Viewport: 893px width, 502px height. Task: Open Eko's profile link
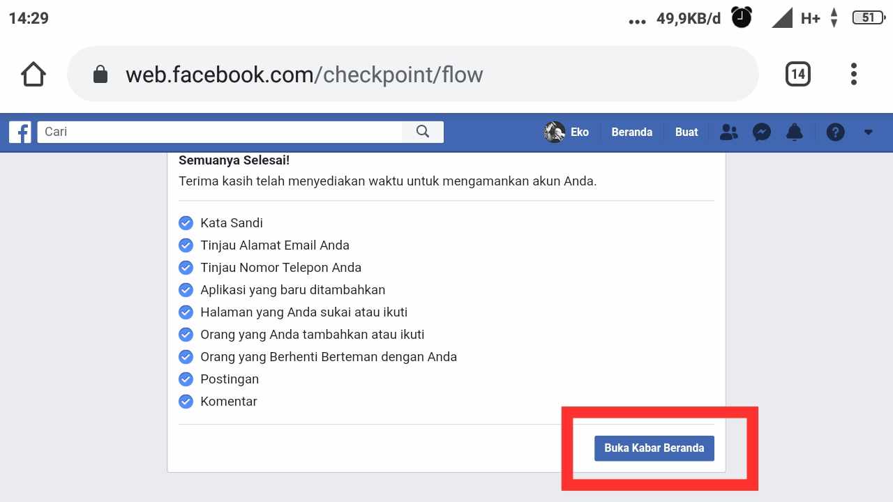[566, 132]
